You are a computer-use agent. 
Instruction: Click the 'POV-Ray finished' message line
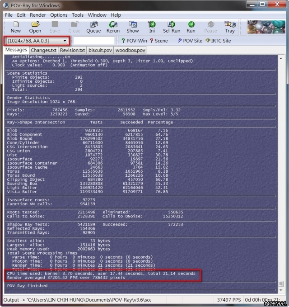coord(27,286)
